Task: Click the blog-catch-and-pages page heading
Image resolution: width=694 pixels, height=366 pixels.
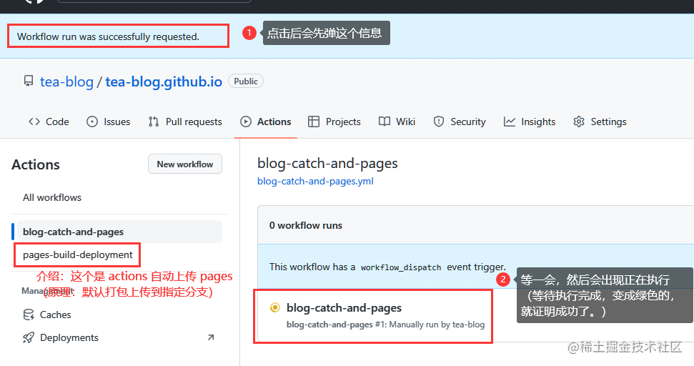Action: (x=327, y=163)
